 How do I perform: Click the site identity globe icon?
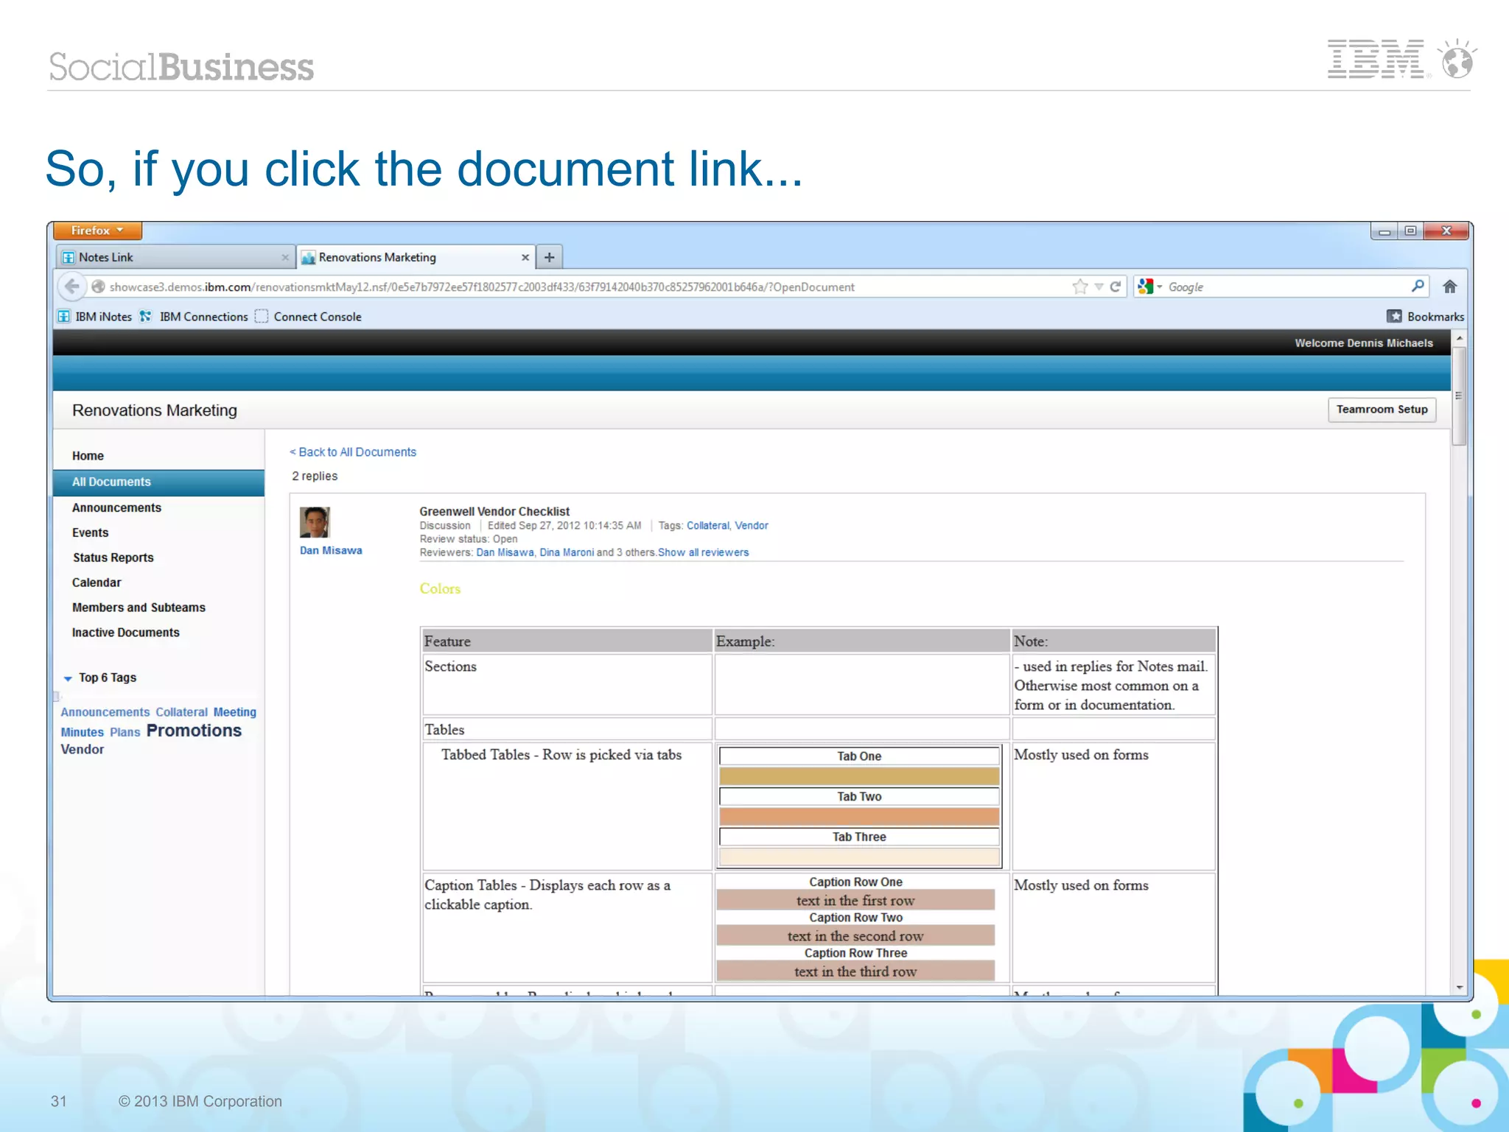[x=98, y=286]
